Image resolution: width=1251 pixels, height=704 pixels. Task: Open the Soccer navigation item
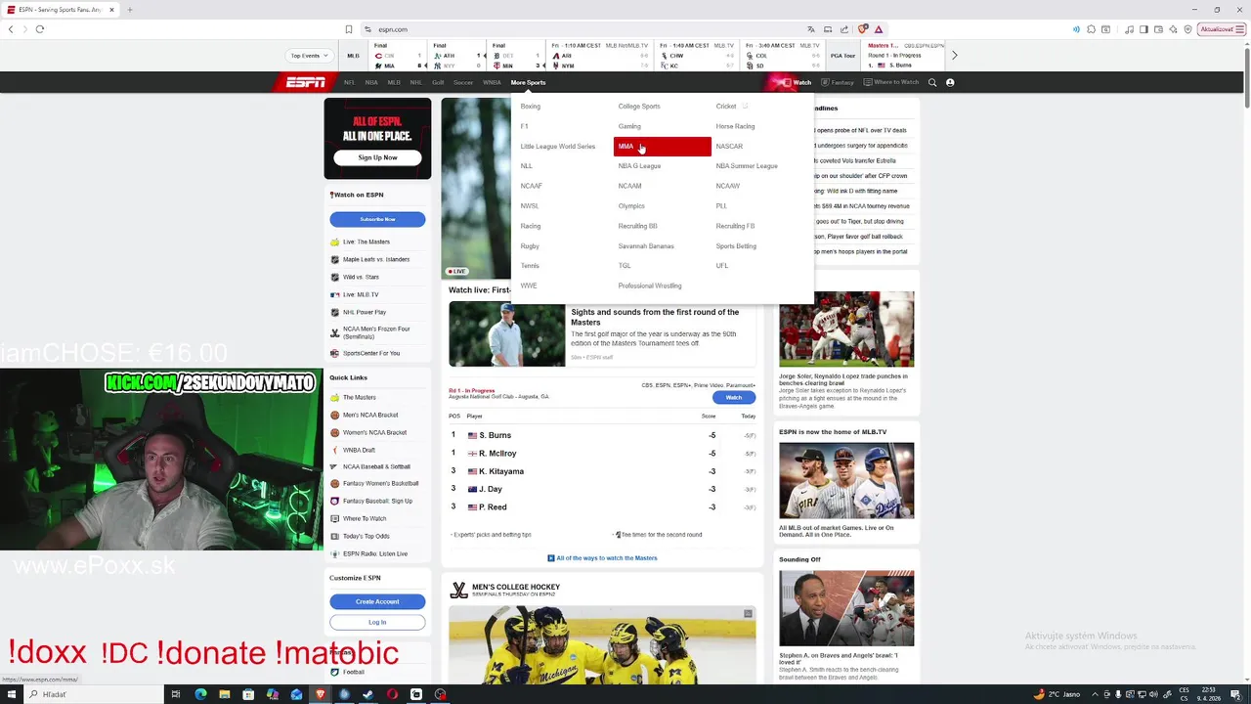click(x=463, y=82)
